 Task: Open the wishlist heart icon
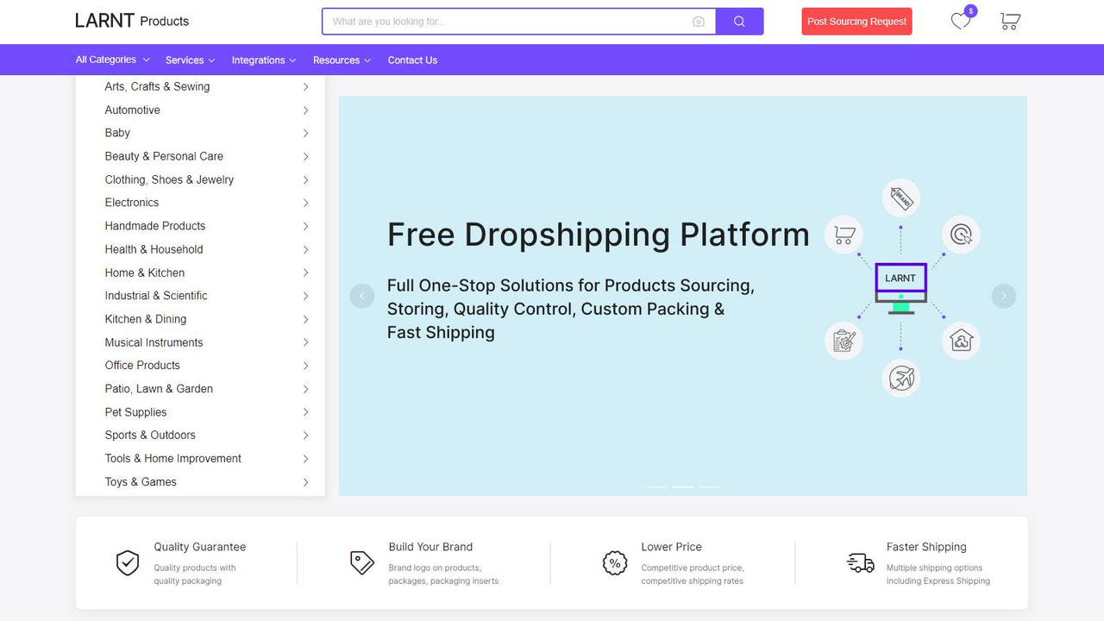tap(960, 21)
